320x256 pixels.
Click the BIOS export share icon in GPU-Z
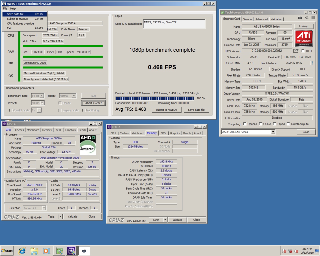(296, 51)
